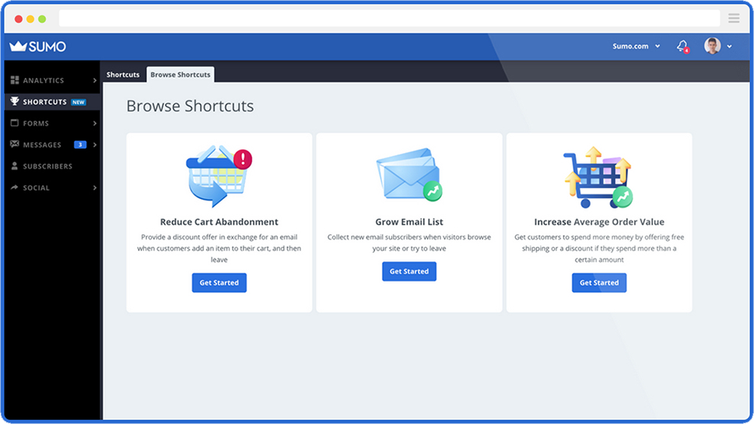Click the NEW badge beside Shortcuts
This screenshot has width=754, height=424.
(79, 102)
